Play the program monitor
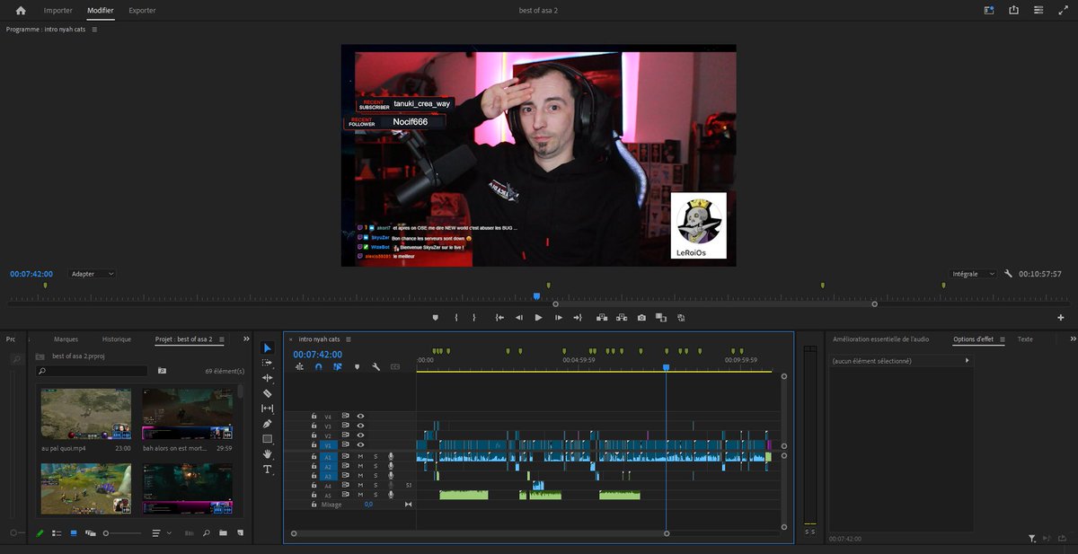Viewport: 1078px width, 554px height. 538,317
